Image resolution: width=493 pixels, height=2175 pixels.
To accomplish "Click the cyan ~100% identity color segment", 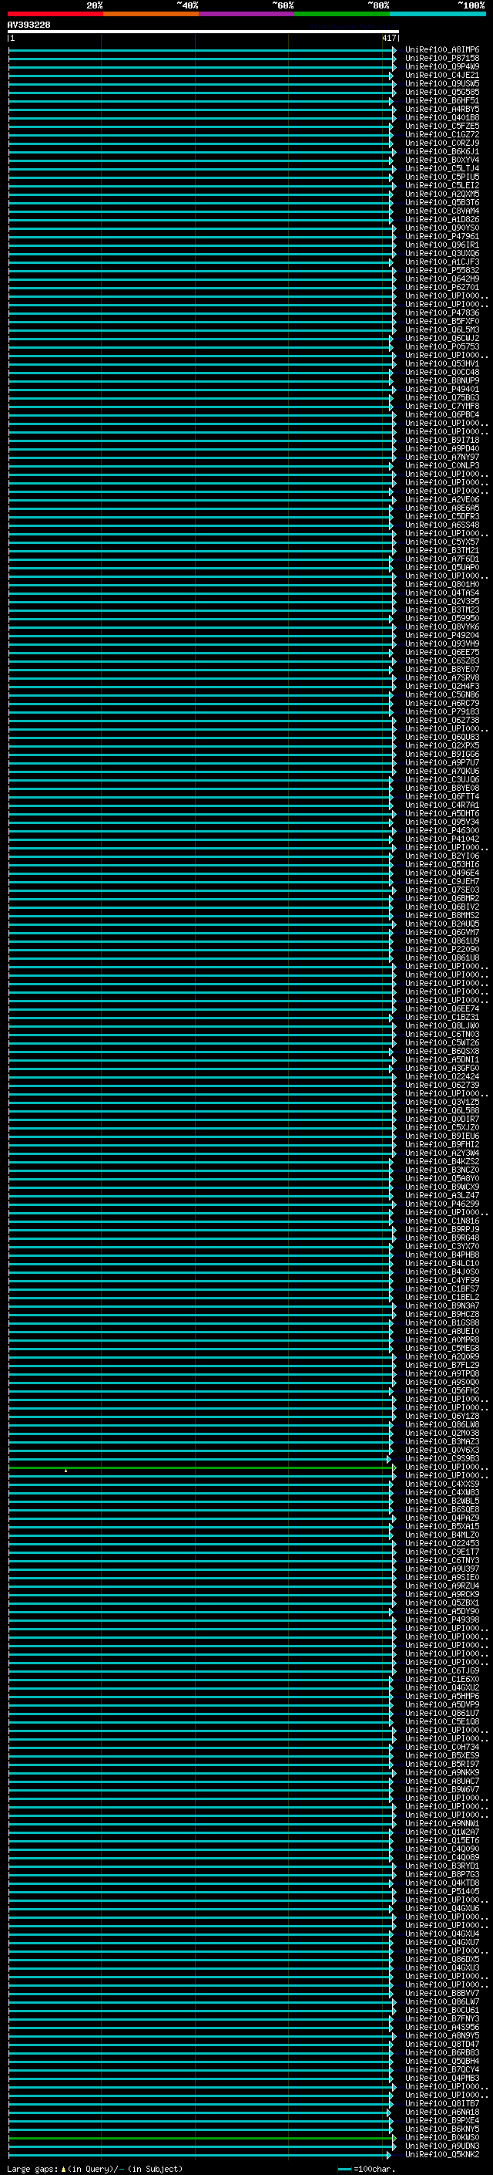I will 438,15.
